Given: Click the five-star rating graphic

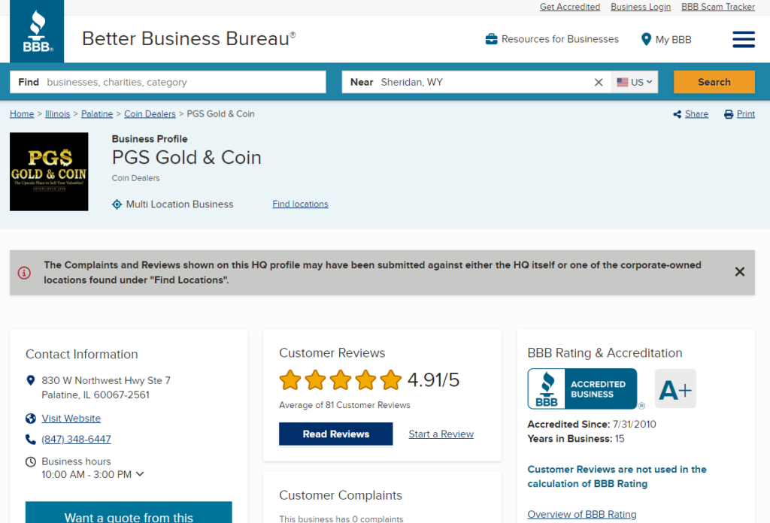Looking at the screenshot, I should (341, 380).
